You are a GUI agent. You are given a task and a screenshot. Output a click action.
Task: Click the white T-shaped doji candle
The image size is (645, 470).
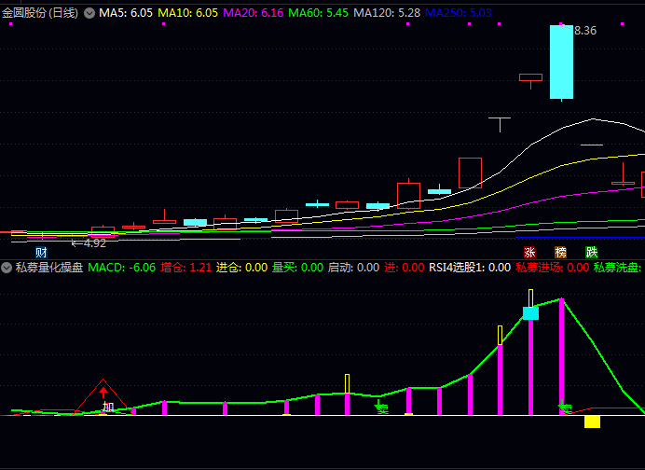click(x=500, y=125)
